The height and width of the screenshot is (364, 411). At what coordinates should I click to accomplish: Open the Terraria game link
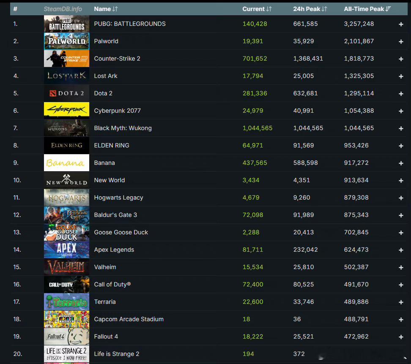tap(105, 301)
